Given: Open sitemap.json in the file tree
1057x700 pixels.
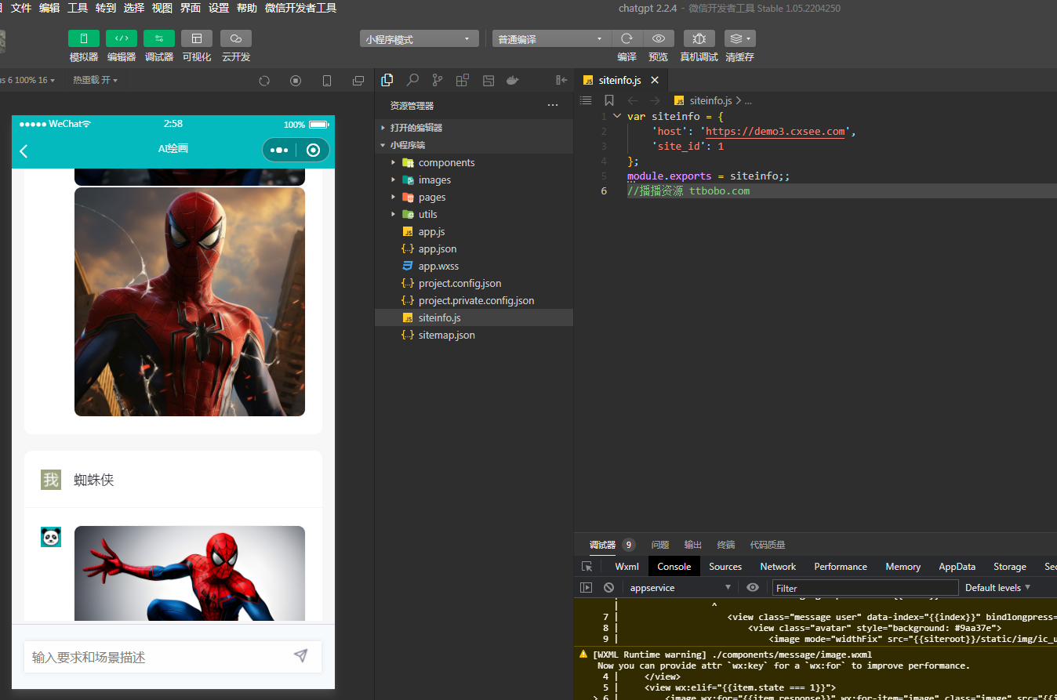Looking at the screenshot, I should tap(474, 335).
